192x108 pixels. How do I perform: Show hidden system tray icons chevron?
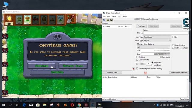154,105
